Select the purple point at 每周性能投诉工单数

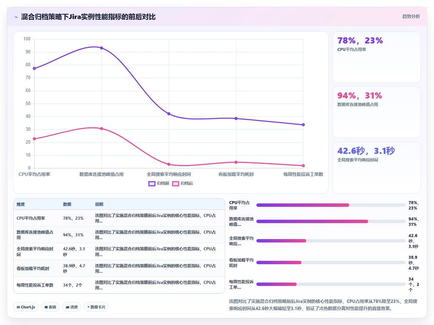303,125
